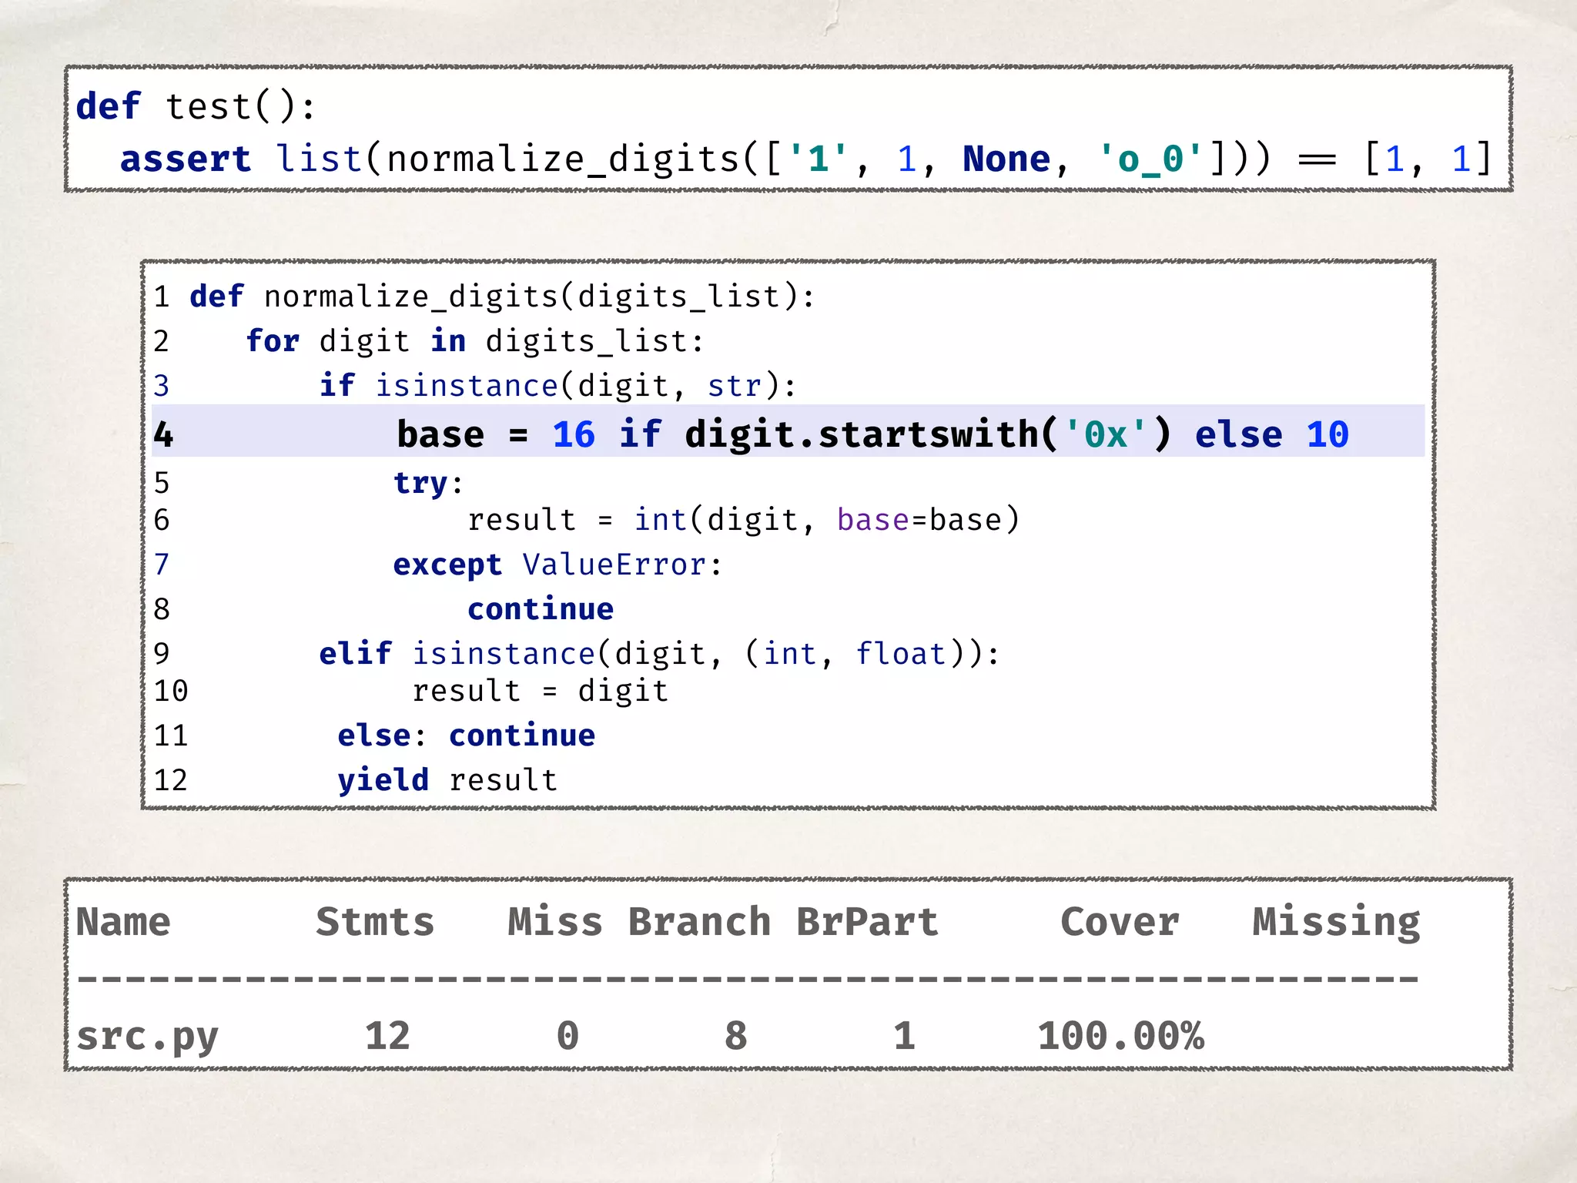
Task: Click line 11 'else: continue'
Action: point(467,736)
